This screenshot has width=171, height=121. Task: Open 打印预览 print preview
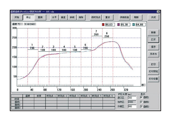tap(153, 71)
